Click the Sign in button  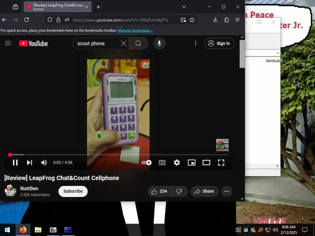(x=219, y=43)
